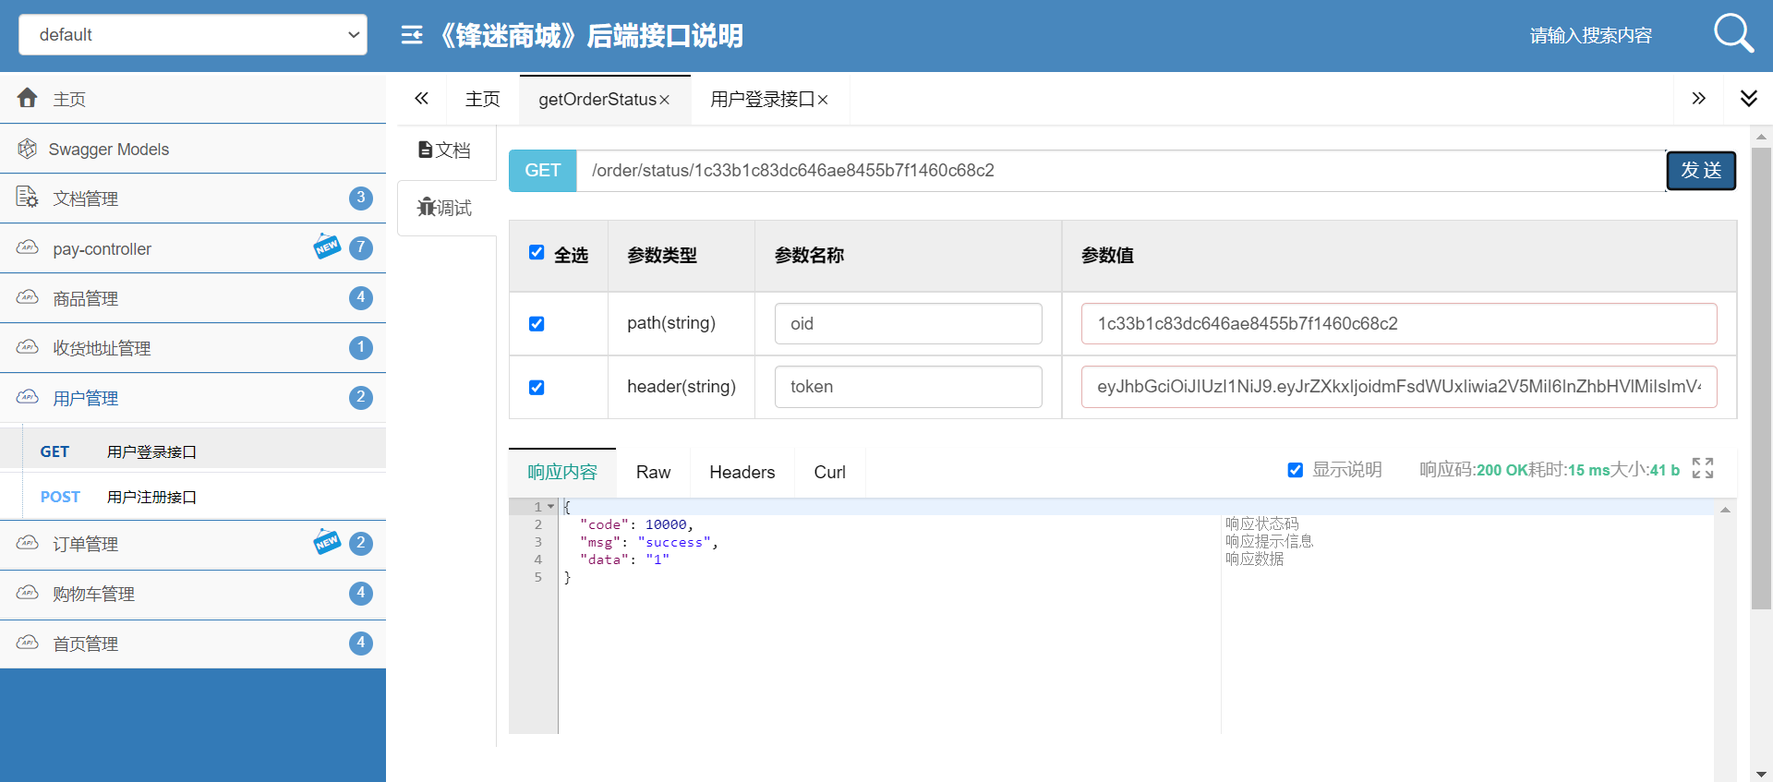Click the pay-controller cloud API icon
This screenshot has height=782, width=1773.
28,247
